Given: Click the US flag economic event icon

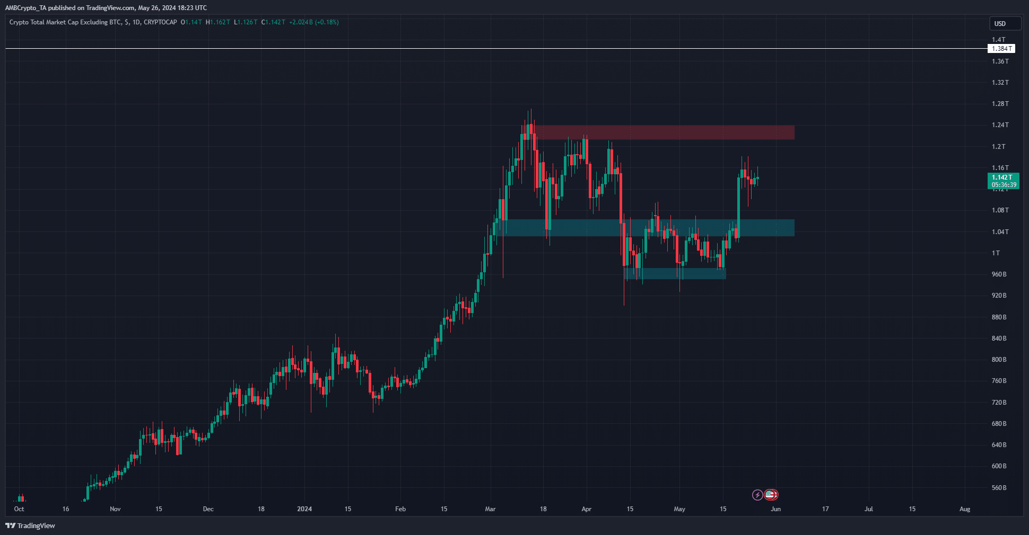Looking at the screenshot, I should point(771,495).
